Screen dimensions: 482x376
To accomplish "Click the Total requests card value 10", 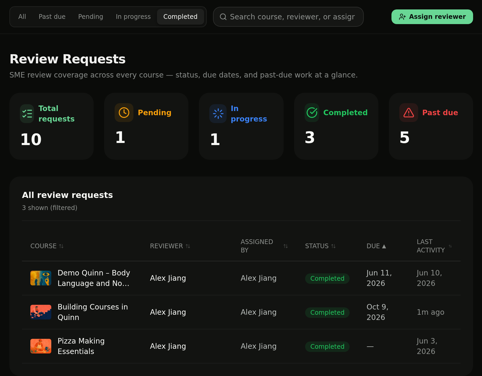I will tap(31, 139).
